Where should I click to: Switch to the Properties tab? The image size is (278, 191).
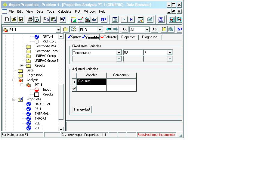point(128,37)
